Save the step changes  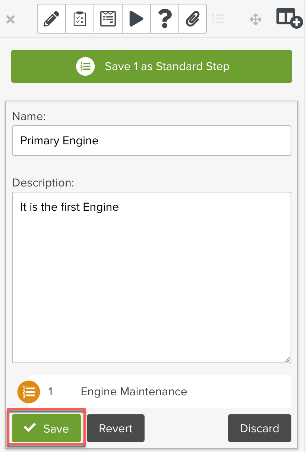[47, 428]
